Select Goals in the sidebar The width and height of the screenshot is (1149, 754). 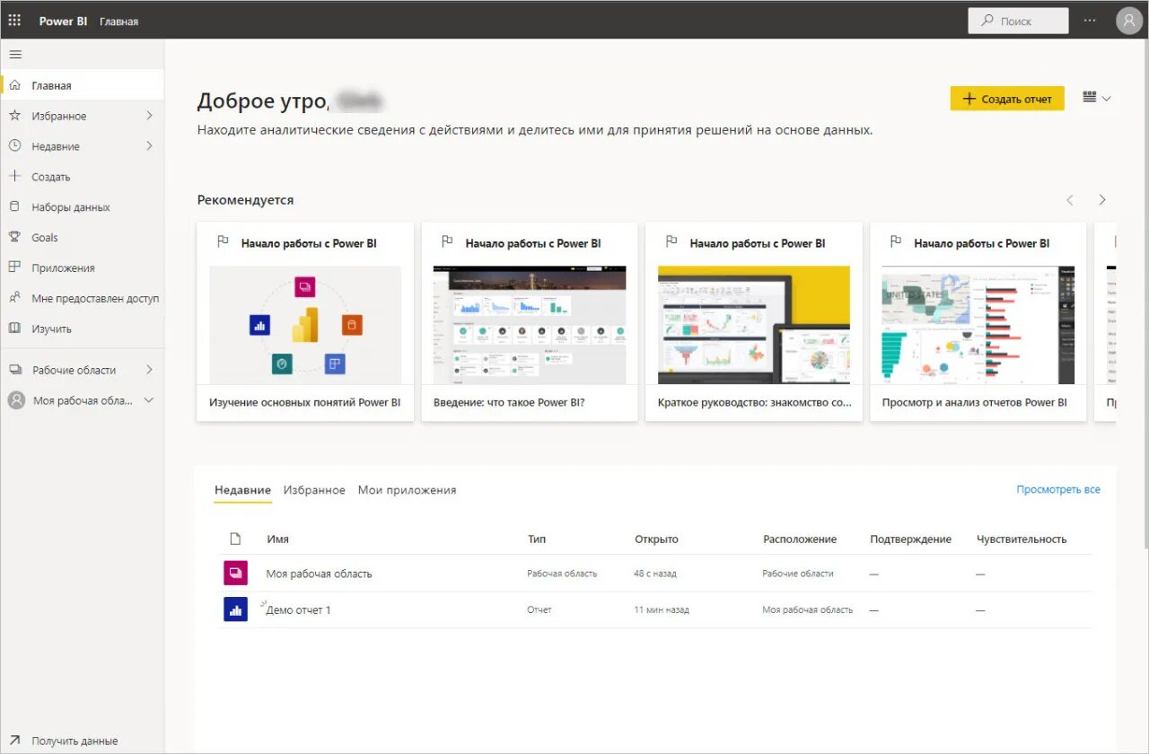(x=83, y=237)
